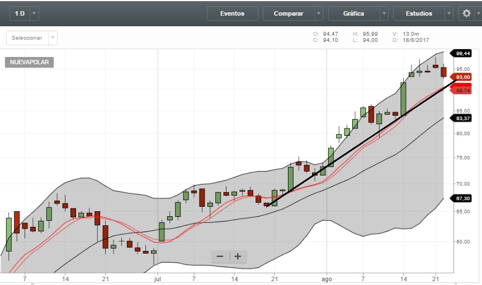Click the Eventos button
Viewport: 482px width, 285px height.
pyautogui.click(x=233, y=13)
